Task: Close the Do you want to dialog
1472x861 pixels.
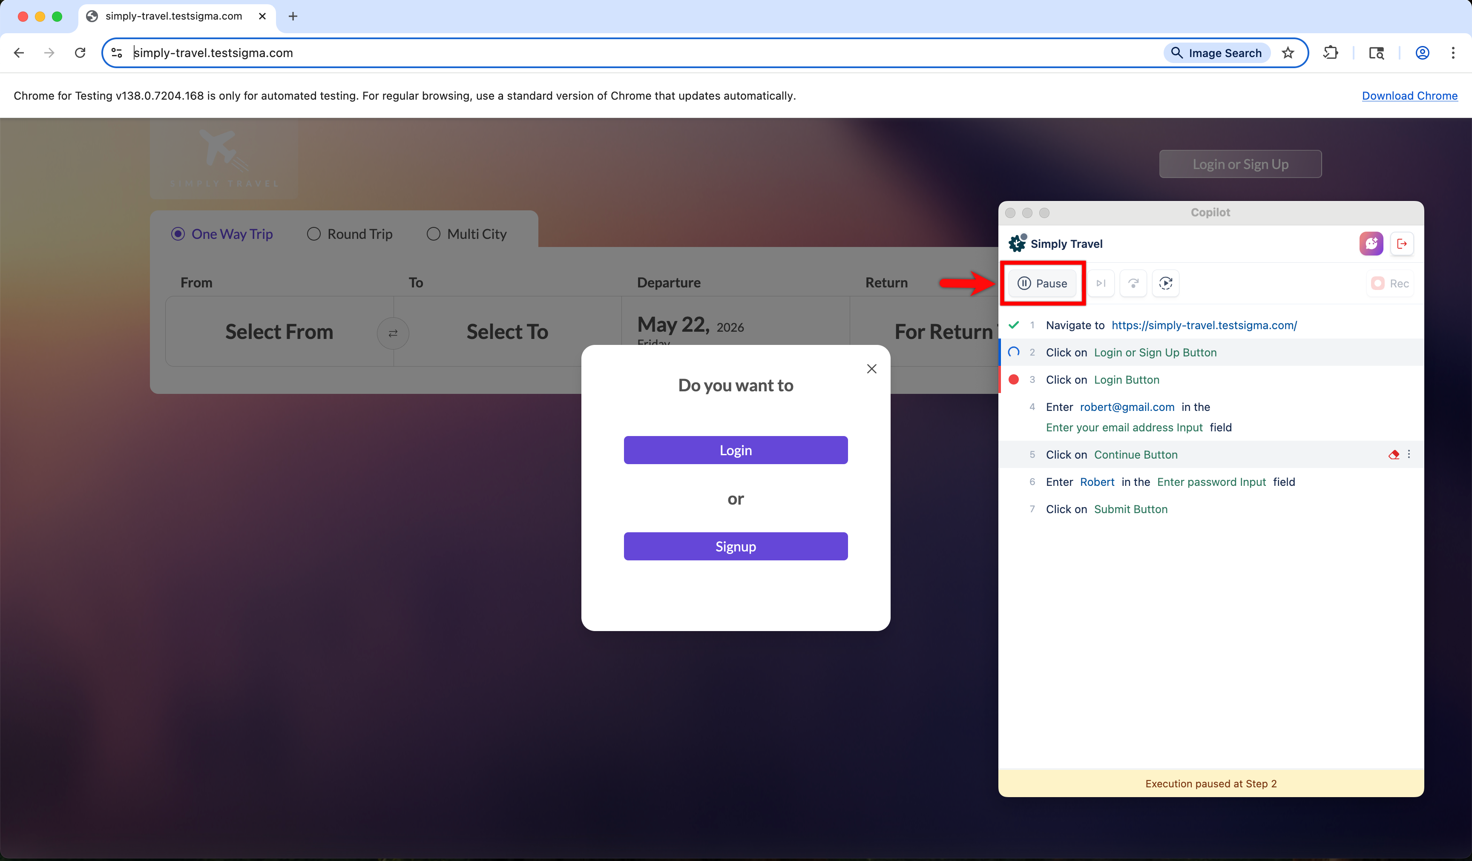Action: [x=871, y=369]
